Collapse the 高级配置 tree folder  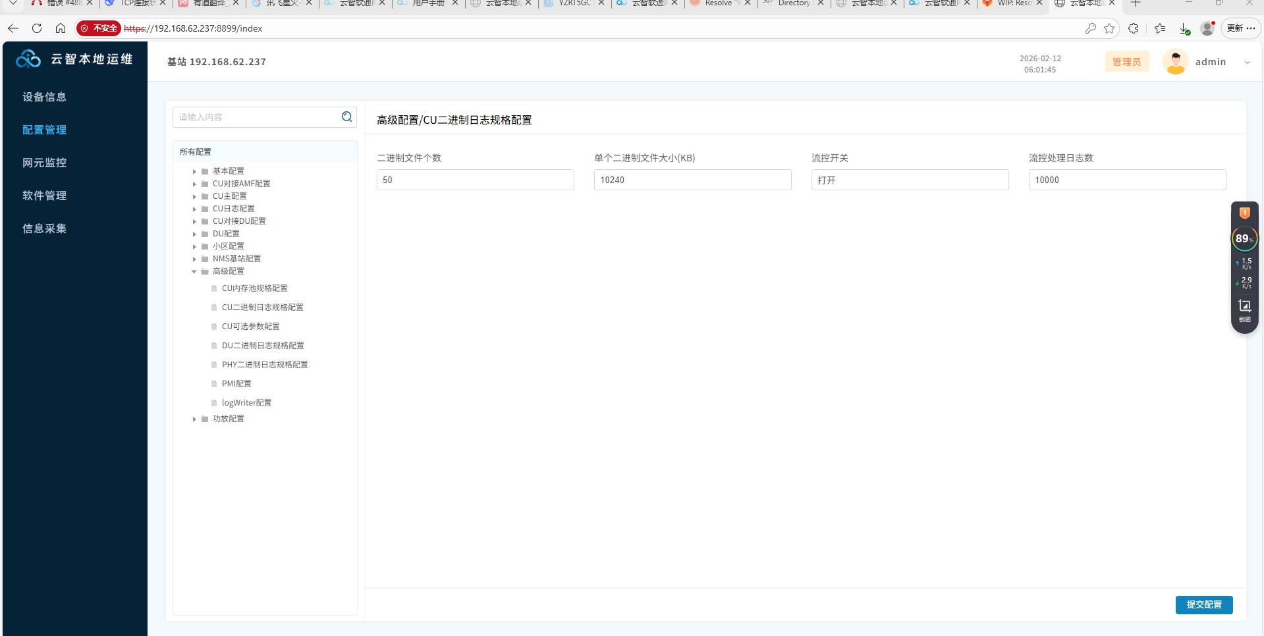pos(194,271)
